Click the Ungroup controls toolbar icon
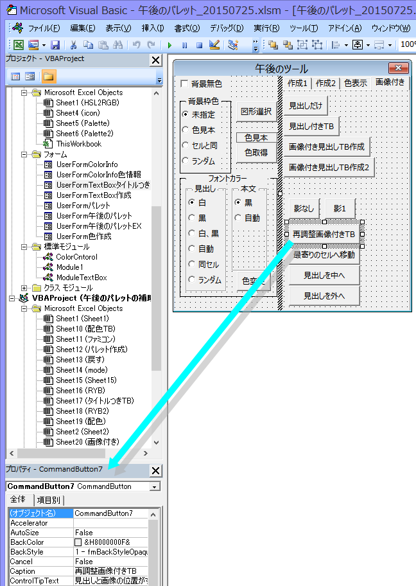Screen dimensions: 416x586 pos(317,45)
